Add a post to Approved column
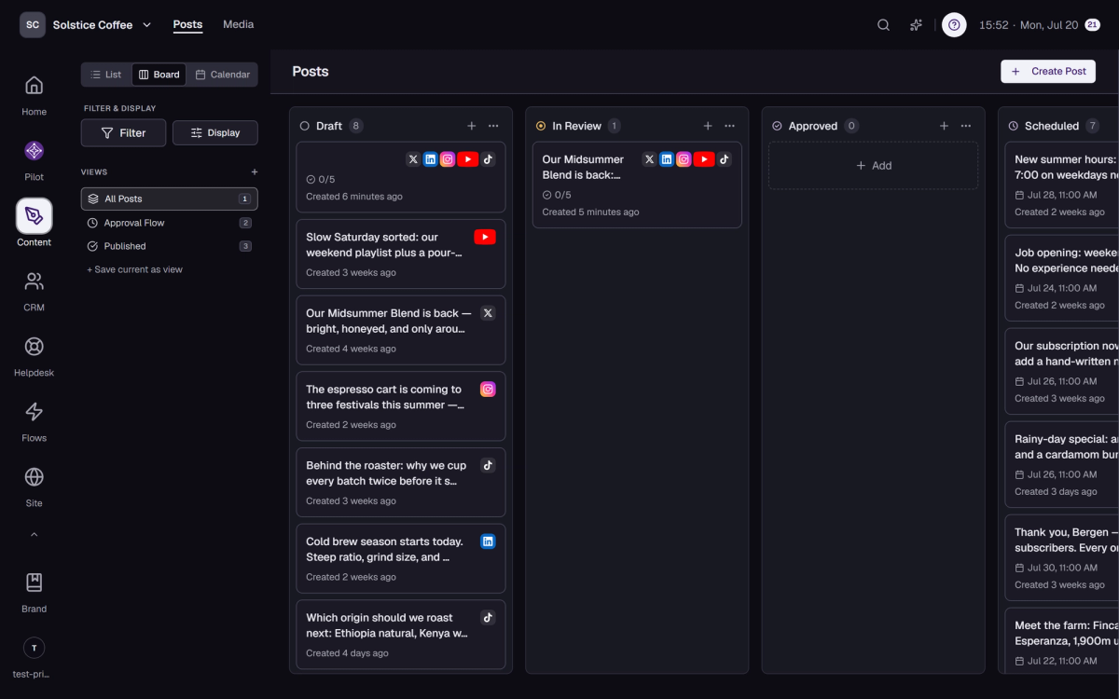1119x699 pixels. [944, 126]
